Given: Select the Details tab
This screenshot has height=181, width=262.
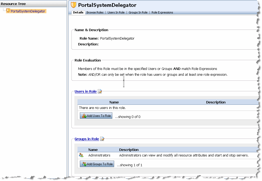Looking at the screenshot, I should click(x=78, y=12).
